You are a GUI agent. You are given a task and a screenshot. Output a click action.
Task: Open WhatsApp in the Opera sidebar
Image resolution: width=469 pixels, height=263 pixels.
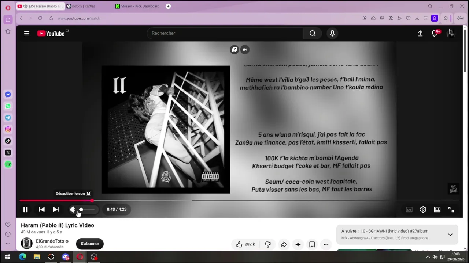click(x=8, y=106)
